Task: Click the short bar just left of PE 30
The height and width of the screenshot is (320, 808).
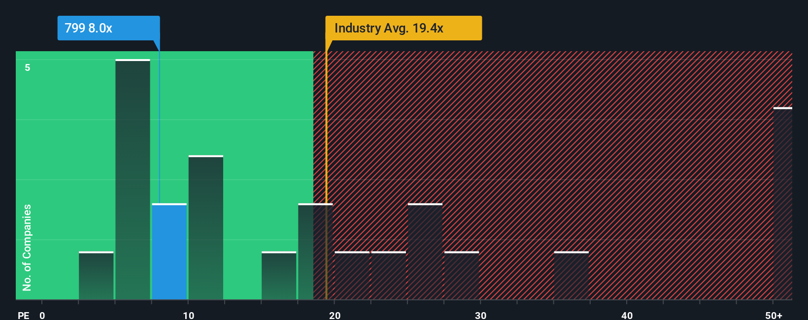Action: (x=462, y=276)
